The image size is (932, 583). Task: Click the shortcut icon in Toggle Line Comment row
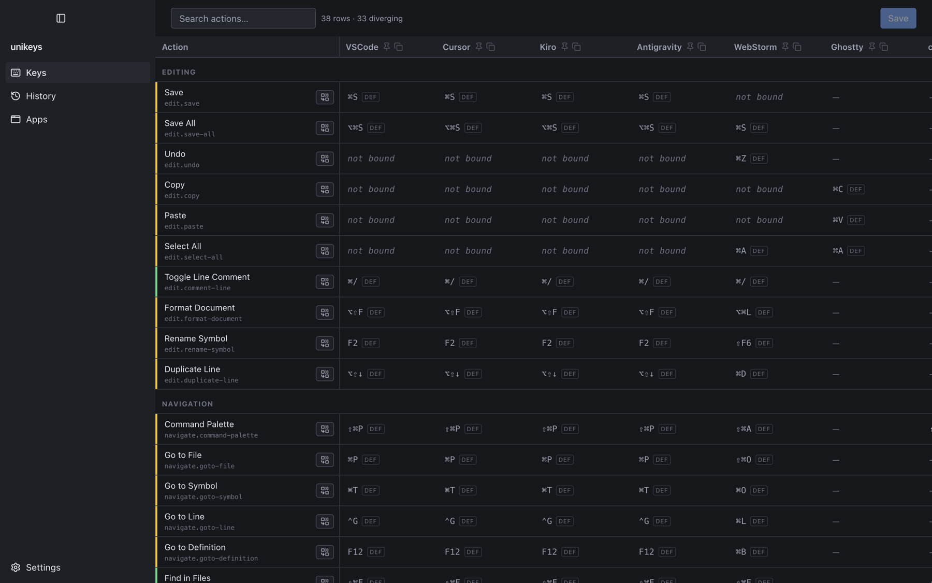[x=325, y=281]
